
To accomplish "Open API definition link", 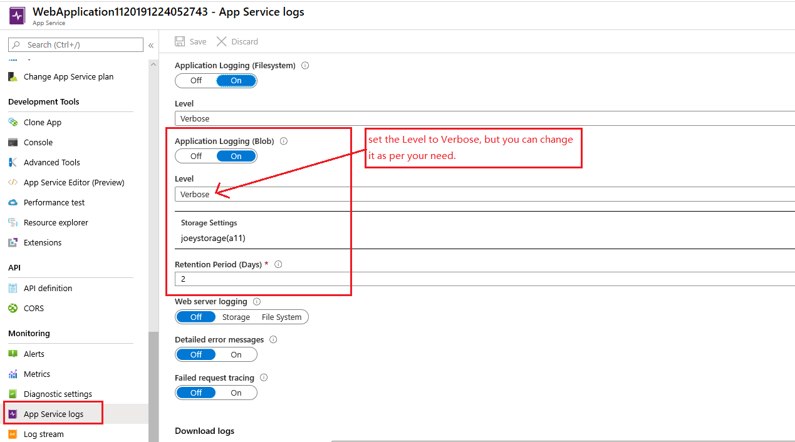I will pos(48,288).
